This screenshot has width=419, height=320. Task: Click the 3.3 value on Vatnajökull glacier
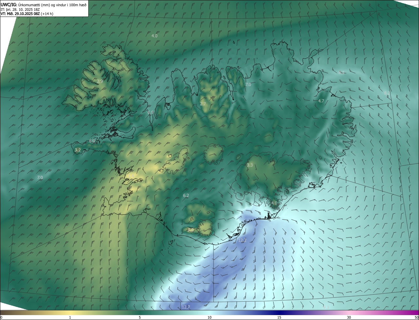250,165
